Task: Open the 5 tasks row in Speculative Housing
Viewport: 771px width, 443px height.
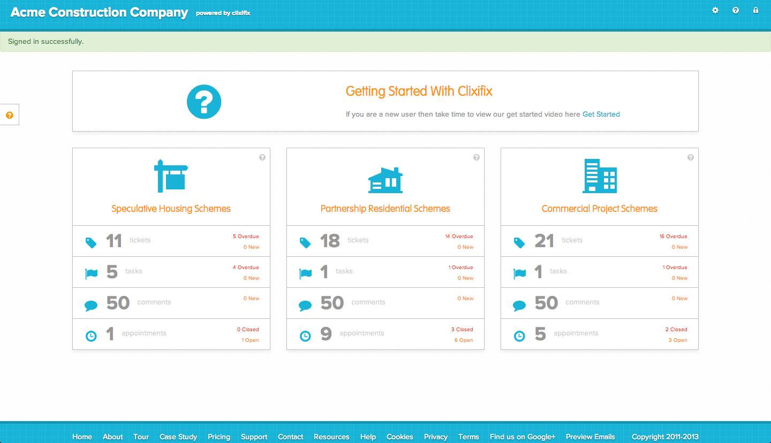Action: [112, 272]
